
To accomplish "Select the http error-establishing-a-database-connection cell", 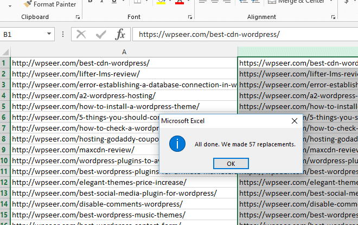I will click(x=124, y=85).
